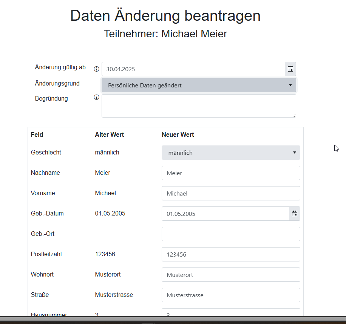Screen dimensions: 346x324
Task: Click the Straße input field
Action: [x=231, y=295]
